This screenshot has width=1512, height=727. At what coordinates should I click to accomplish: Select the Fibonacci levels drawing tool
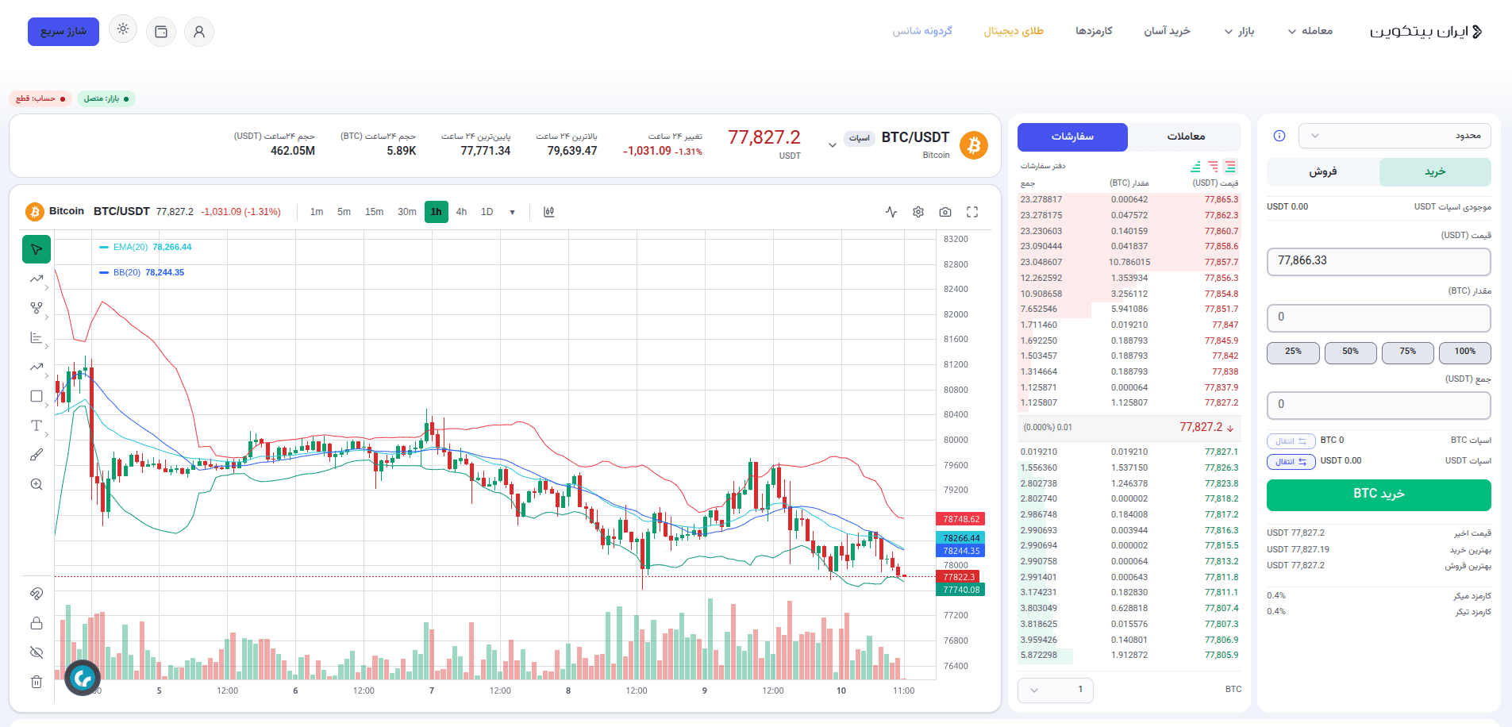tap(37, 337)
